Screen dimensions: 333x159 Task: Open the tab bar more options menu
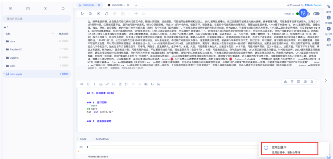click(x=143, y=5)
